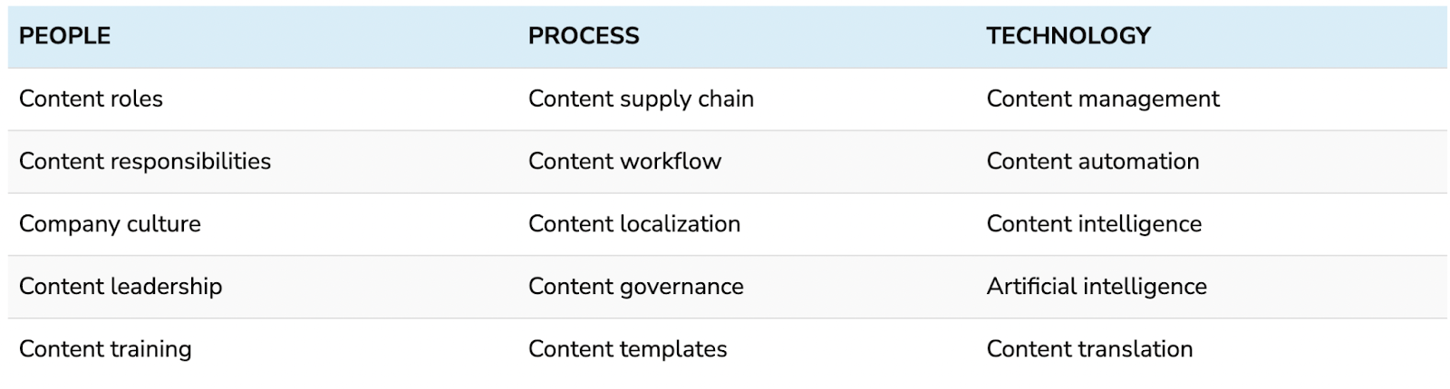Click the Content intelligence entry
The width and height of the screenshot is (1450, 389).
click(x=1094, y=224)
